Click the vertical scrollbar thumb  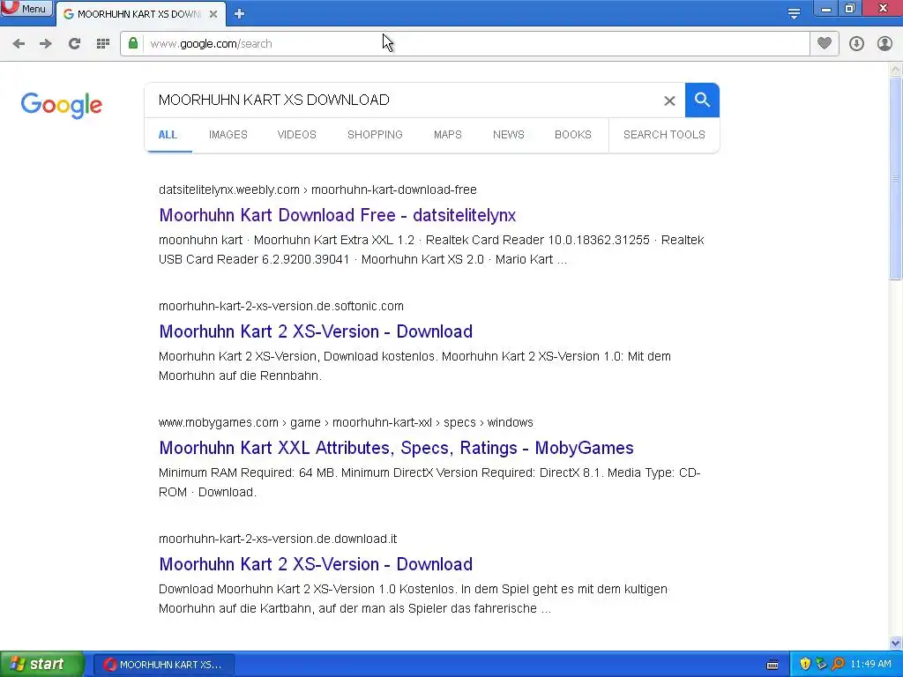coord(896,178)
